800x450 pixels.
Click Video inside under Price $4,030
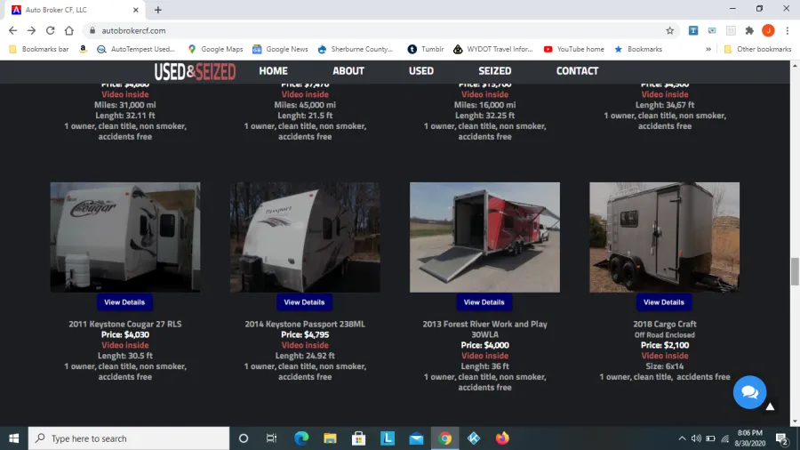point(125,345)
